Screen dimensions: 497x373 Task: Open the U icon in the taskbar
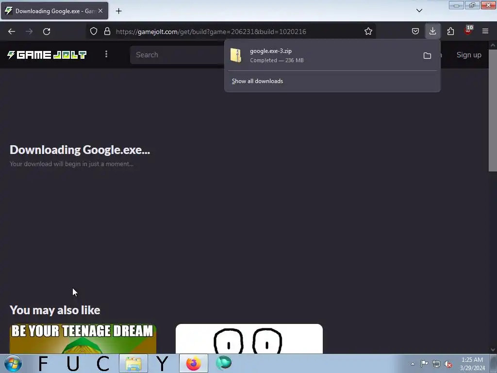73,363
